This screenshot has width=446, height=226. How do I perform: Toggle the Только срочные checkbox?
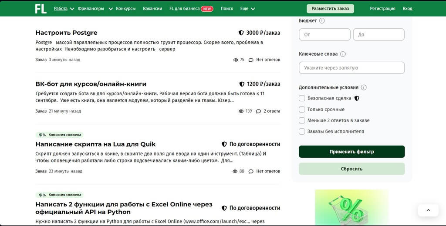pos(302,110)
